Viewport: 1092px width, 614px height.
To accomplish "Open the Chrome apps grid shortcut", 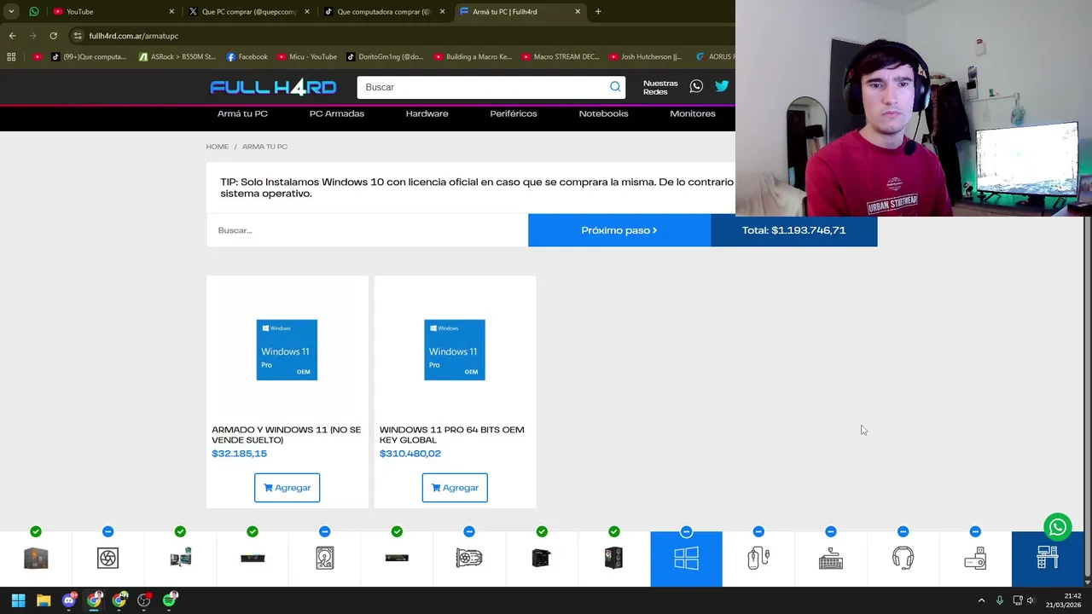I will [x=11, y=57].
